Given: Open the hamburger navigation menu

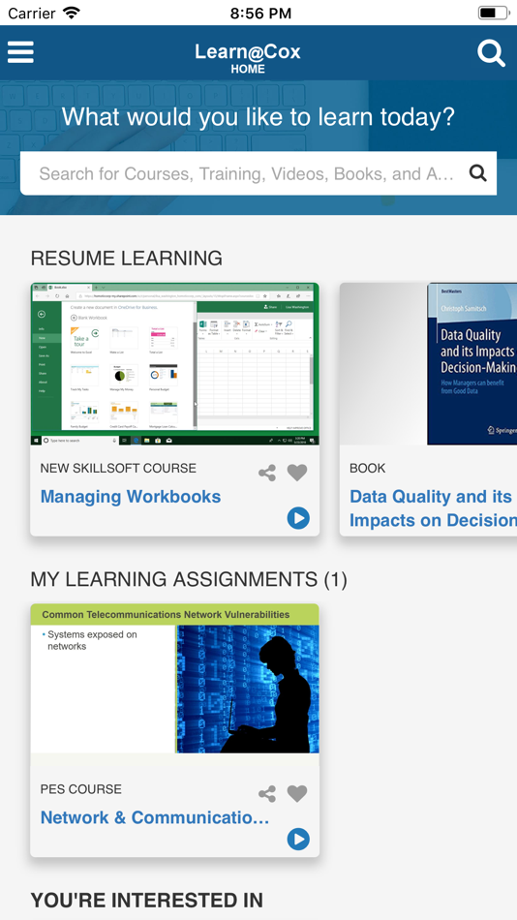Looking at the screenshot, I should click(x=20, y=52).
